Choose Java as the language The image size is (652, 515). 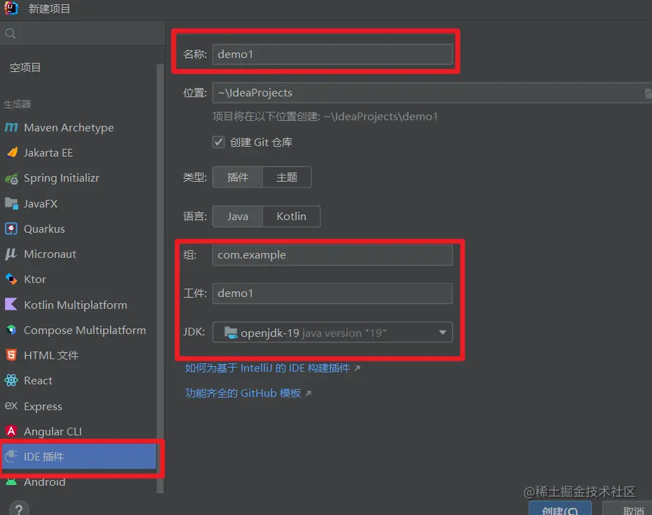[237, 216]
